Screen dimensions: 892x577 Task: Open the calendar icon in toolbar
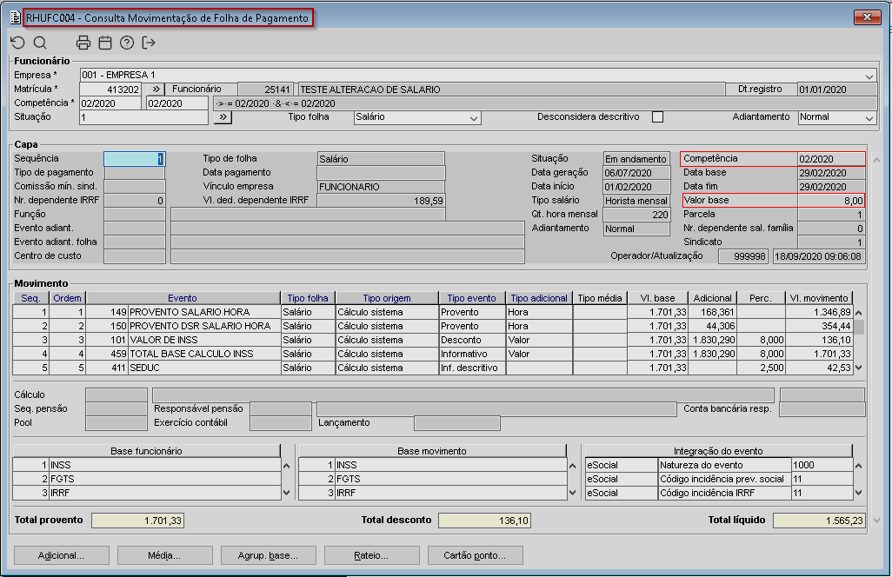point(105,43)
